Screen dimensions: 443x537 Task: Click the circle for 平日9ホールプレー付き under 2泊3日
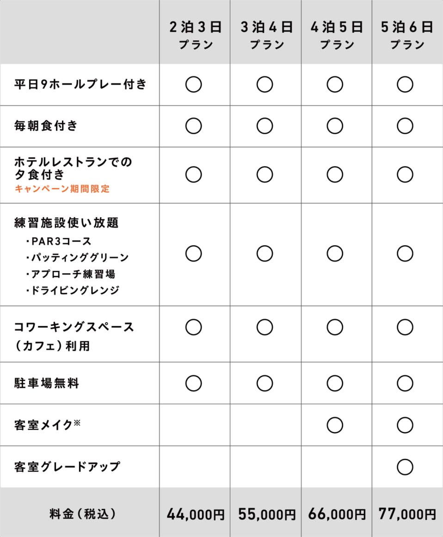point(193,85)
